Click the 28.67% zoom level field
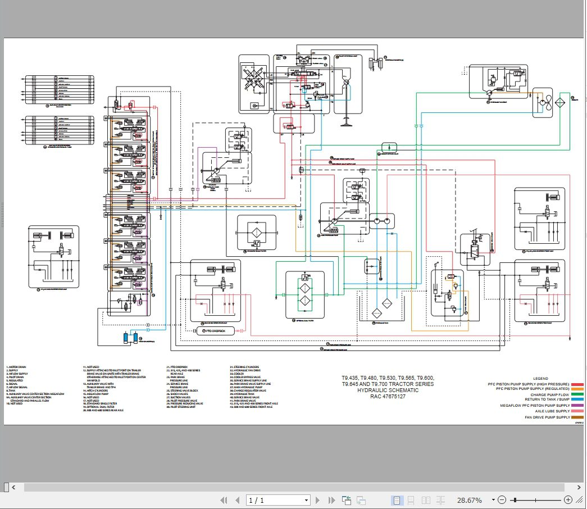 tap(469, 500)
